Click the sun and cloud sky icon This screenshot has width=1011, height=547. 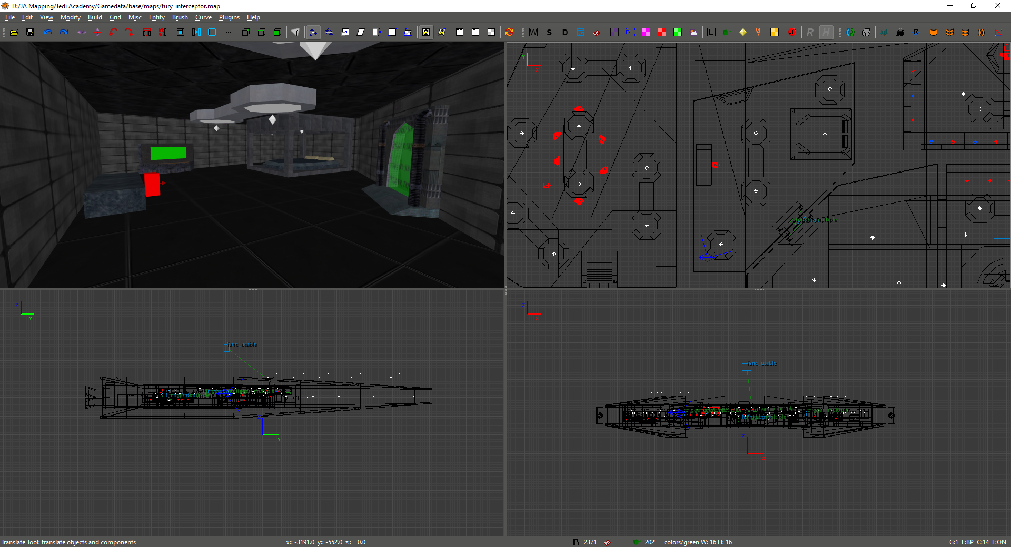[693, 32]
